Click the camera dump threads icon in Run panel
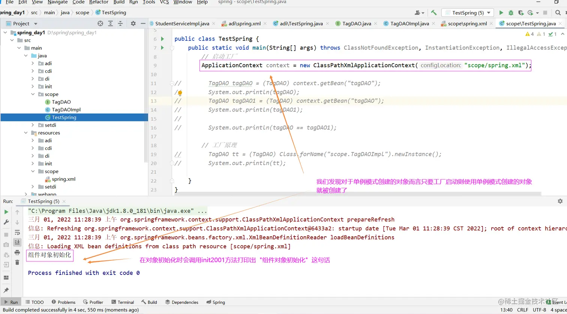The image size is (567, 314). (x=6, y=245)
